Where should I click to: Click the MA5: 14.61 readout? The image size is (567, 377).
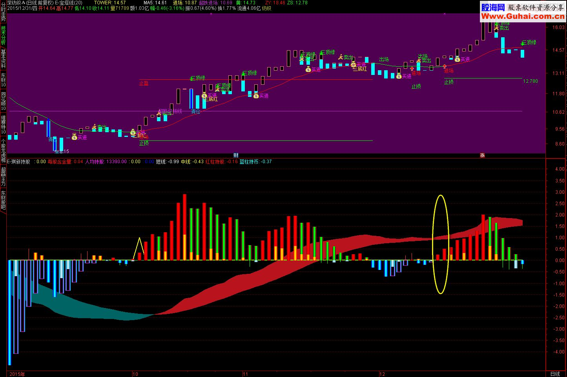[155, 2]
